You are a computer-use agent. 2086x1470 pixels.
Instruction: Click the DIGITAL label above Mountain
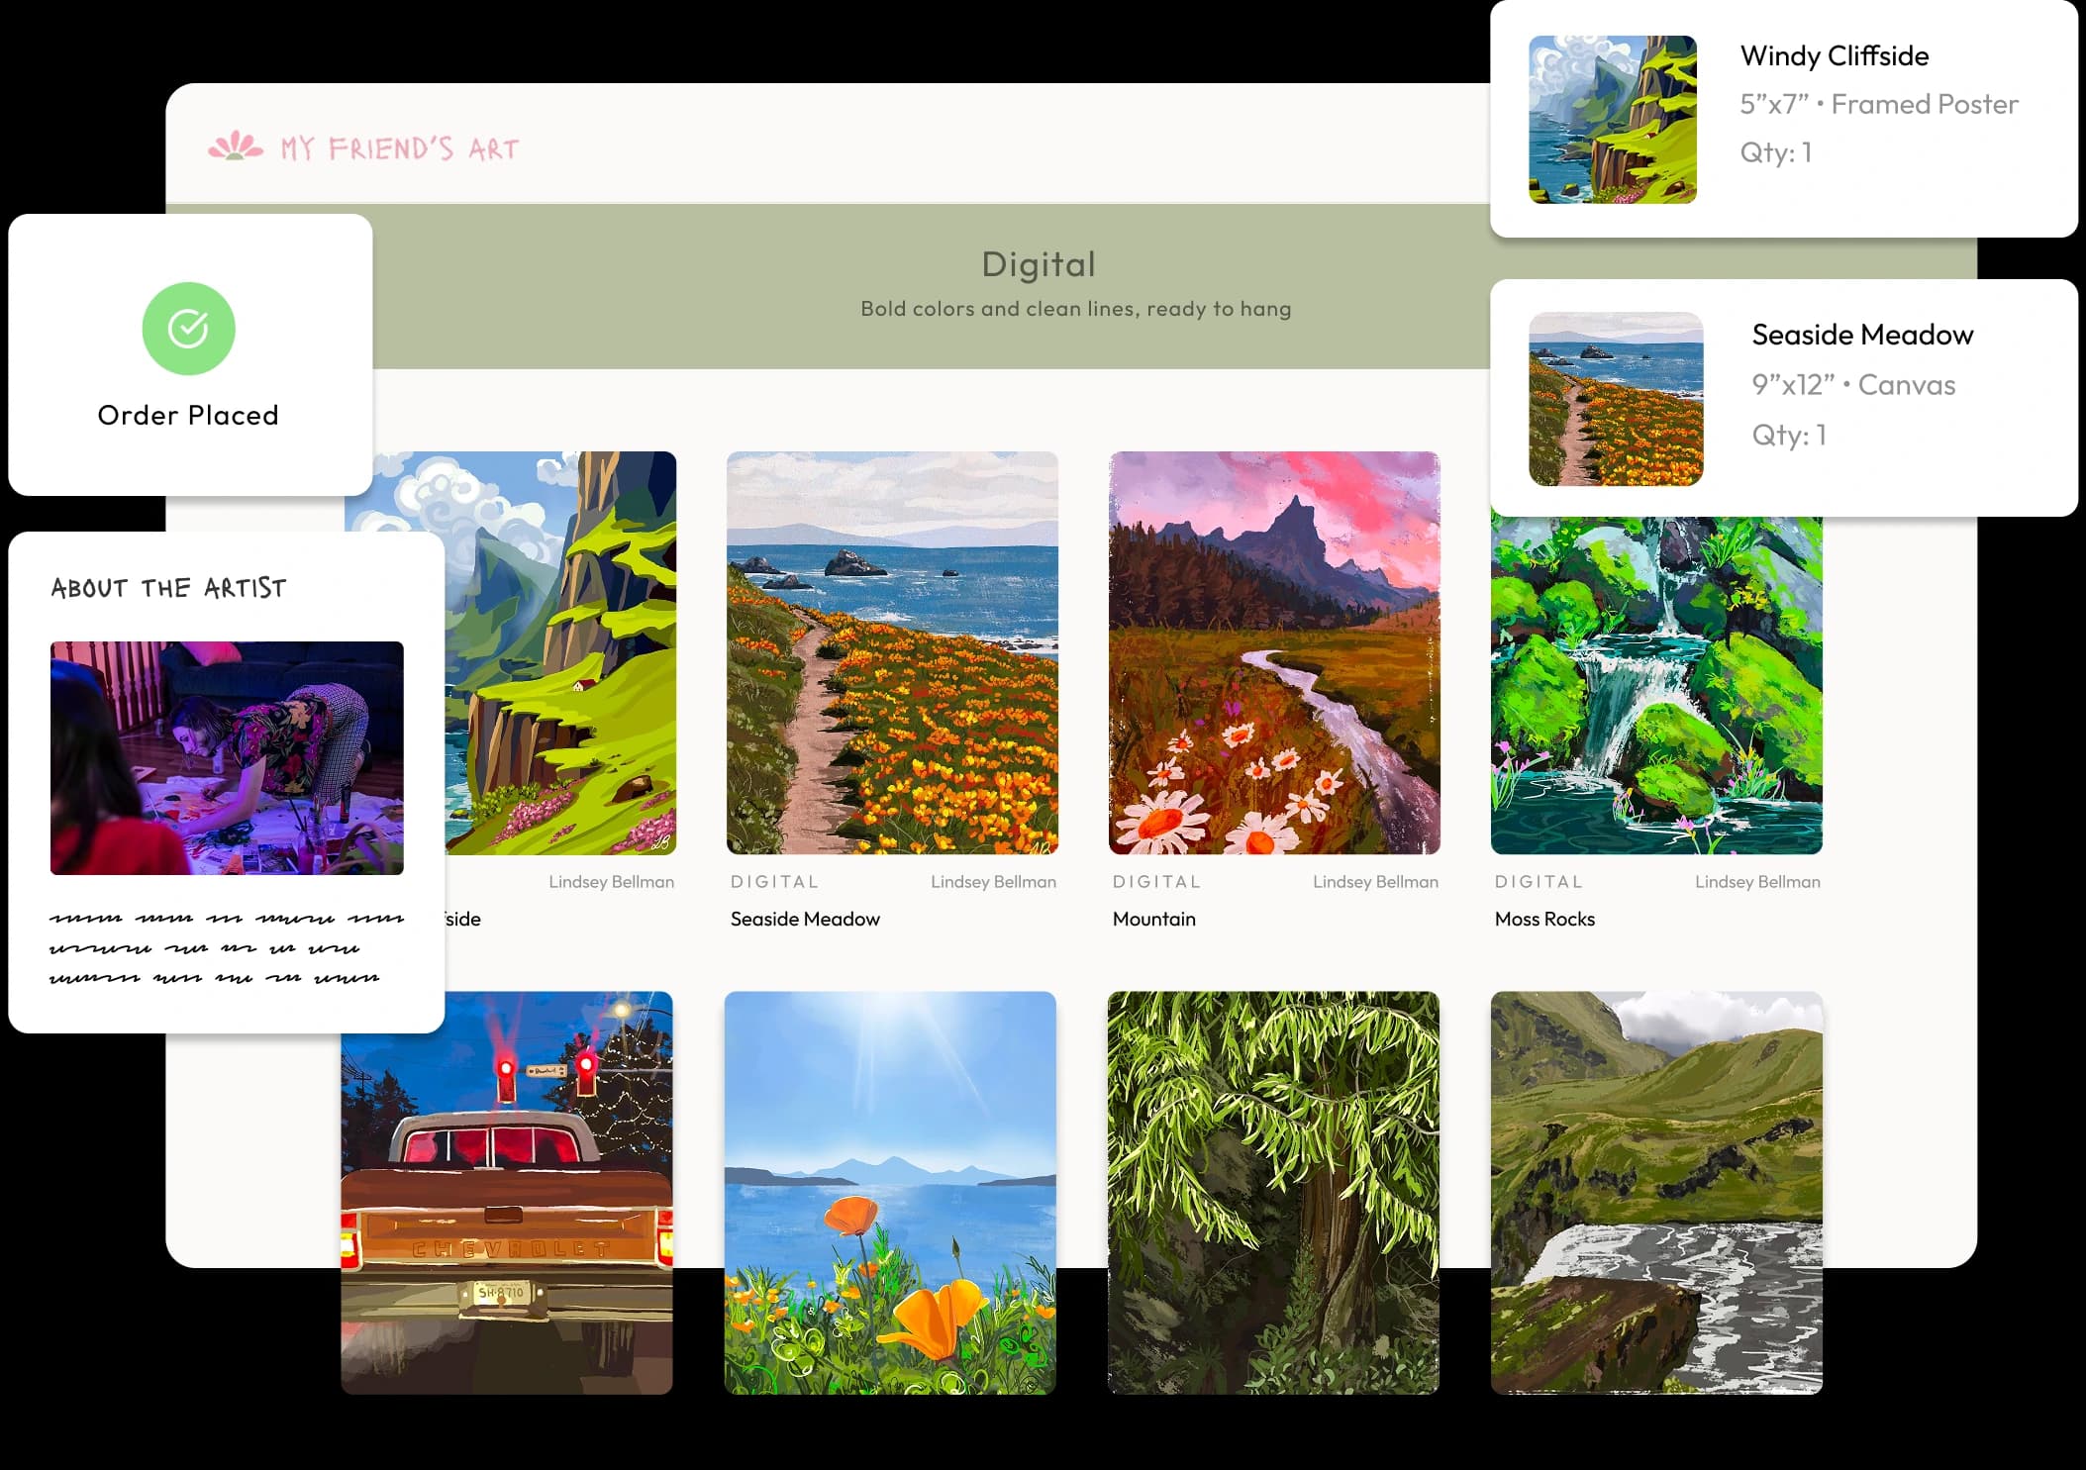1156,881
